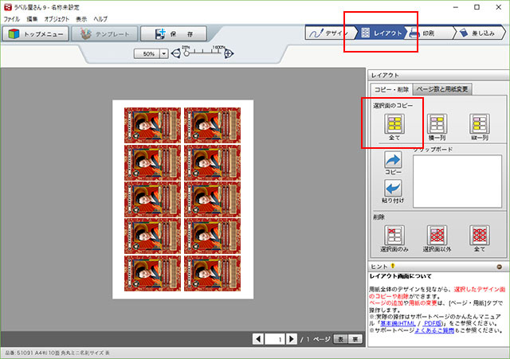Click the ラベル屋さん app icon in title bar

point(8,7)
